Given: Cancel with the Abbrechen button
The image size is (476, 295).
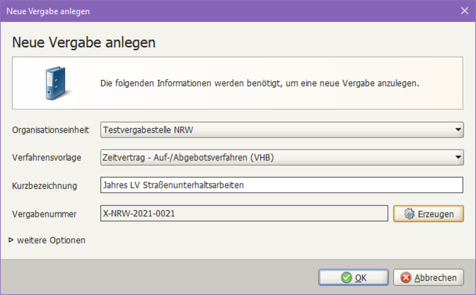Looking at the screenshot, I should (428, 278).
